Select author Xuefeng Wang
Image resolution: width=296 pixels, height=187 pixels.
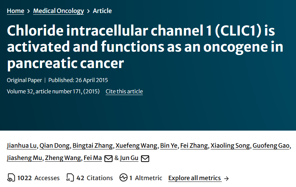pos(136,146)
